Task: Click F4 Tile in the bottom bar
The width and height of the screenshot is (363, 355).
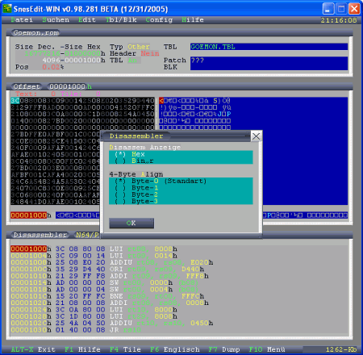Action: (x=125, y=349)
